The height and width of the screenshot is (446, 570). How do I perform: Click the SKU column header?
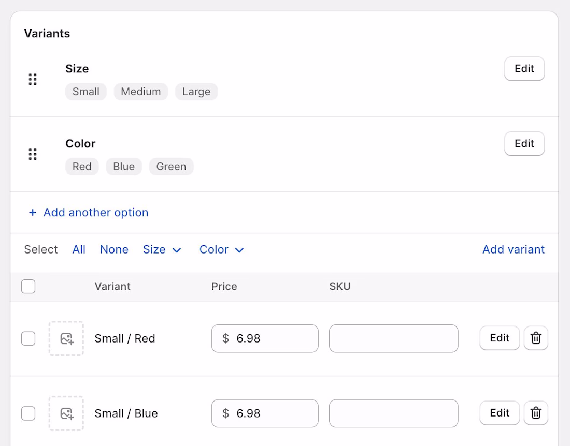340,286
